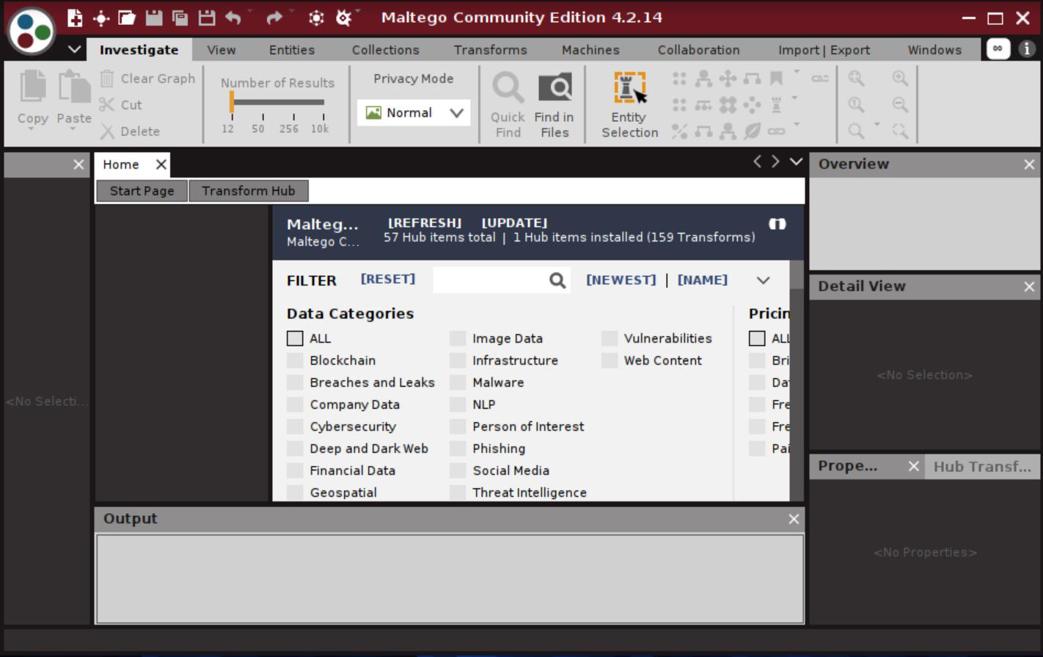Click the open folder icon in title bar
This screenshot has height=657, width=1043.
coord(127,18)
